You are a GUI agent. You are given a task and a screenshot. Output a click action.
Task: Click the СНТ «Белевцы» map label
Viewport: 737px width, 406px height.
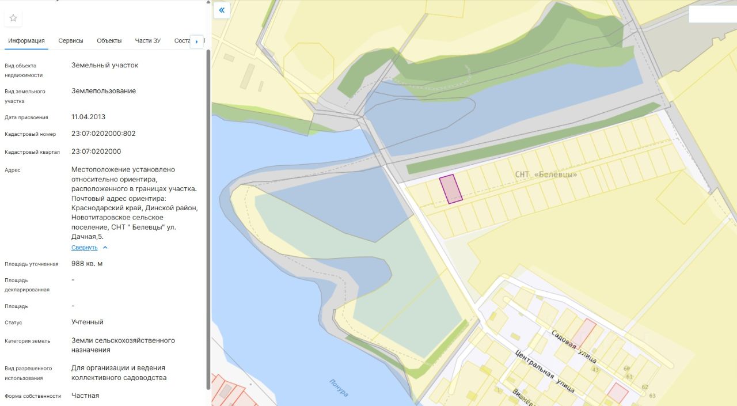coord(546,174)
